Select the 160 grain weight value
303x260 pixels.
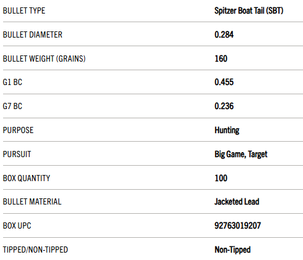pyautogui.click(x=221, y=59)
